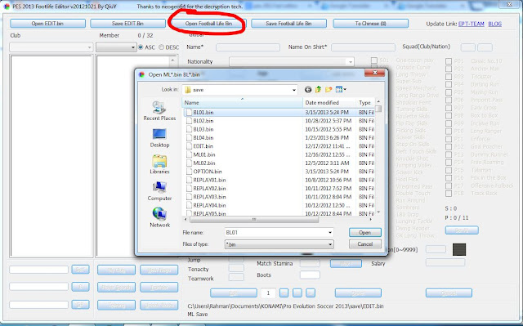Open the View Menu icon in the dialog
This screenshot has width=523, height=326.
tap(341, 89)
